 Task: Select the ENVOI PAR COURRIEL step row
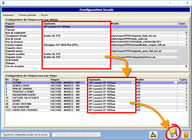(x=96, y=110)
